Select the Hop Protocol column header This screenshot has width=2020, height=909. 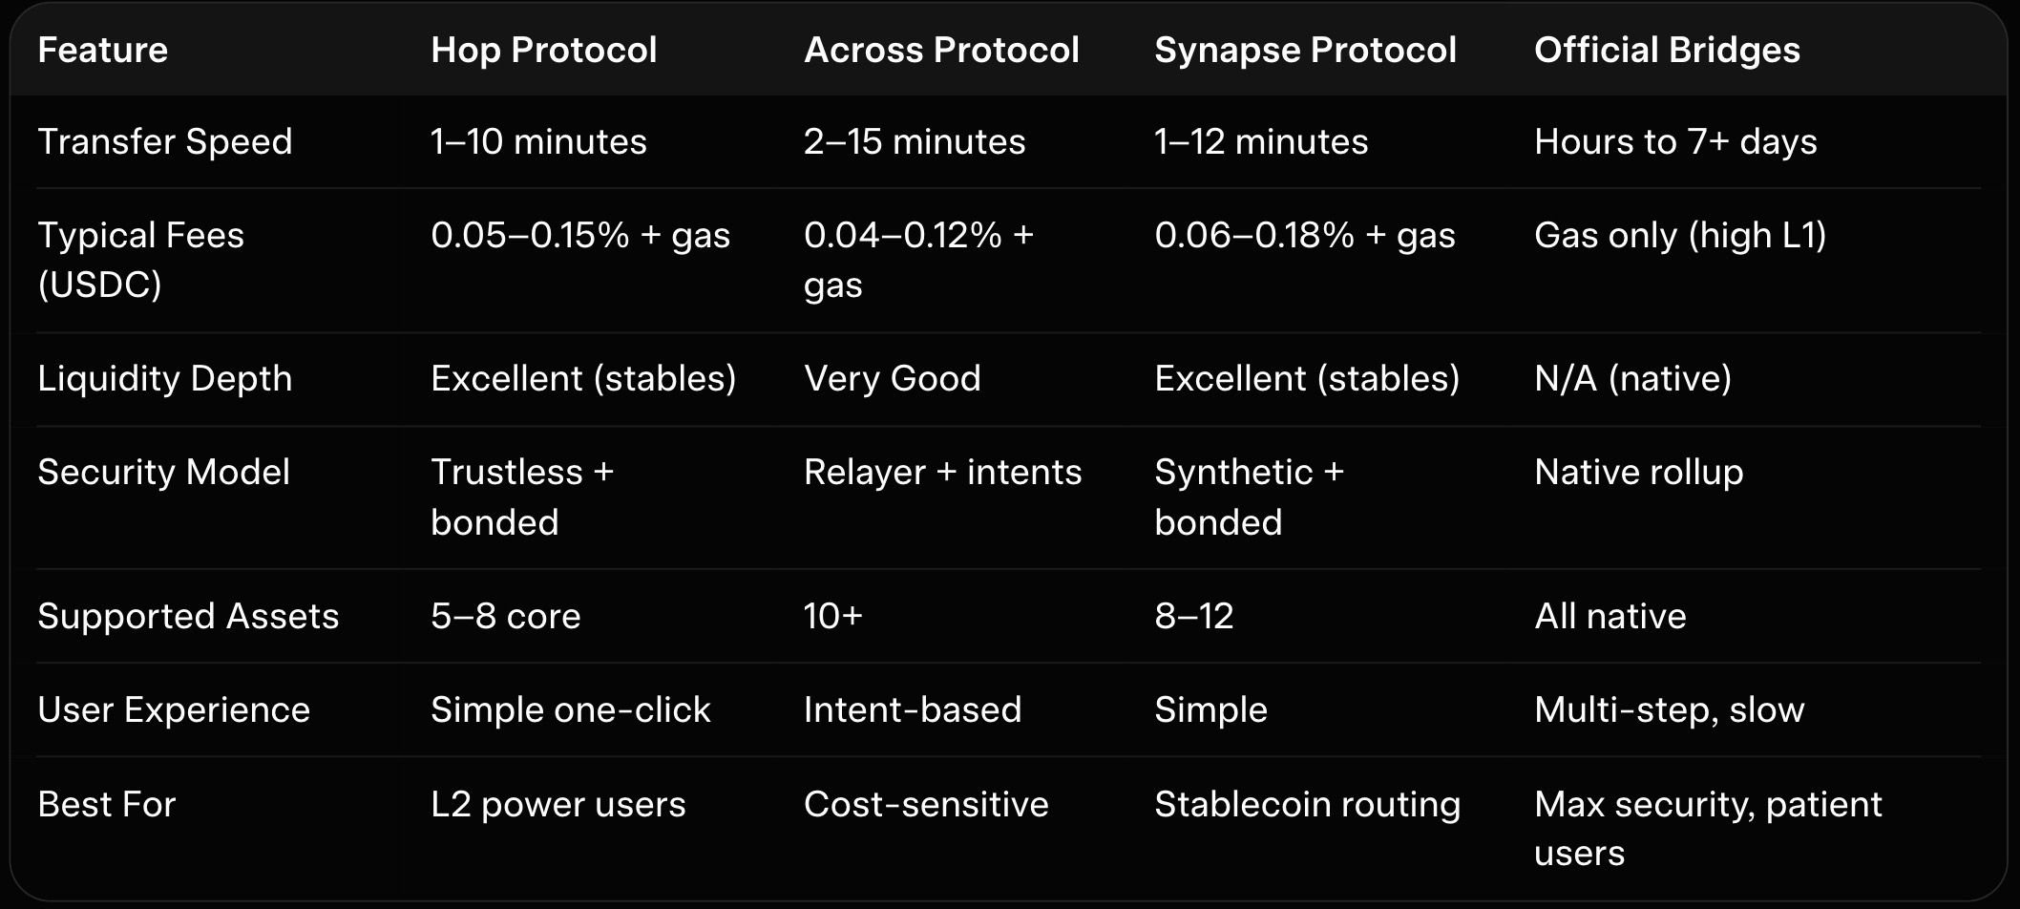543,50
